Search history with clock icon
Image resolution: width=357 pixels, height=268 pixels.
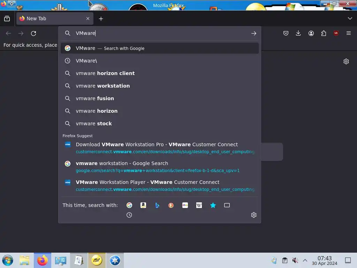point(129,215)
